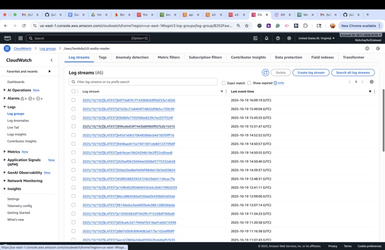Expand Application Signals (APM) section
Image resolution: width=385 pixels, height=250 pixels.
4,160
